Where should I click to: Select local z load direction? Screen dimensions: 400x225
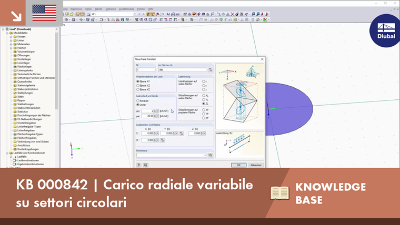point(204,89)
